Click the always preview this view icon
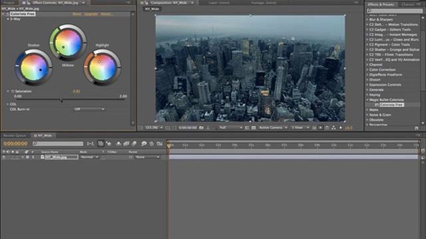The width and height of the screenshot is (426, 239). click(140, 127)
